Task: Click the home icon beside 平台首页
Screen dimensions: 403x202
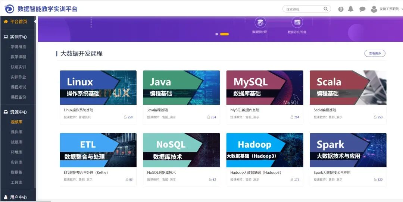Action: [x=6, y=22]
